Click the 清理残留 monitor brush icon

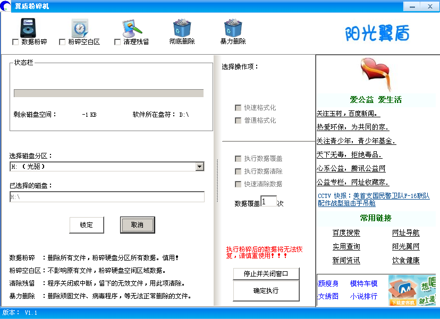click(x=131, y=28)
